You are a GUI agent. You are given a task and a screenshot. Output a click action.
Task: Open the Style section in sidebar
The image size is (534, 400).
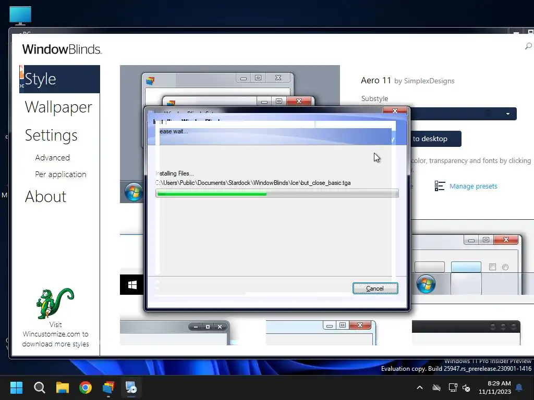tap(59, 79)
